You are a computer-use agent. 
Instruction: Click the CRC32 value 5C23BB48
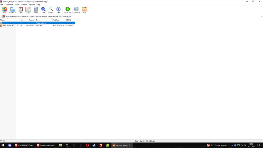pos(70,26)
